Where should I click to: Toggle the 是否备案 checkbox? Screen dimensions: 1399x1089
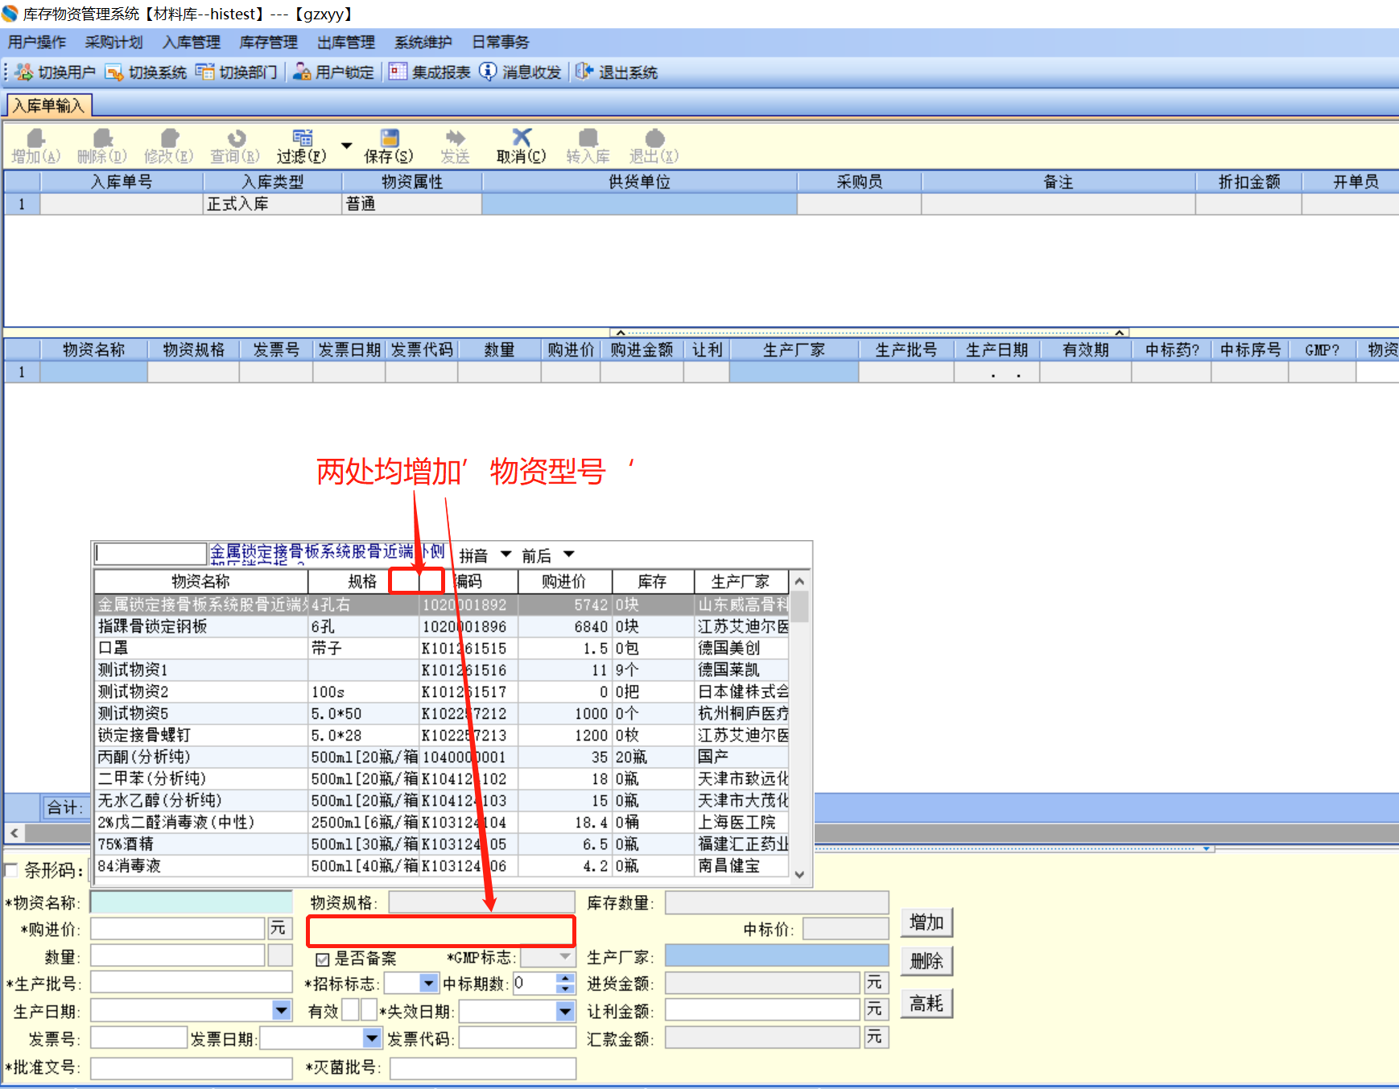(x=323, y=959)
